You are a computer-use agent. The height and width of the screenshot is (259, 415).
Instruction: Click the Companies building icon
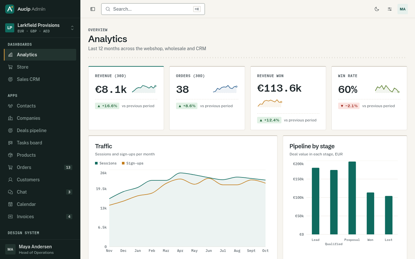click(10, 118)
